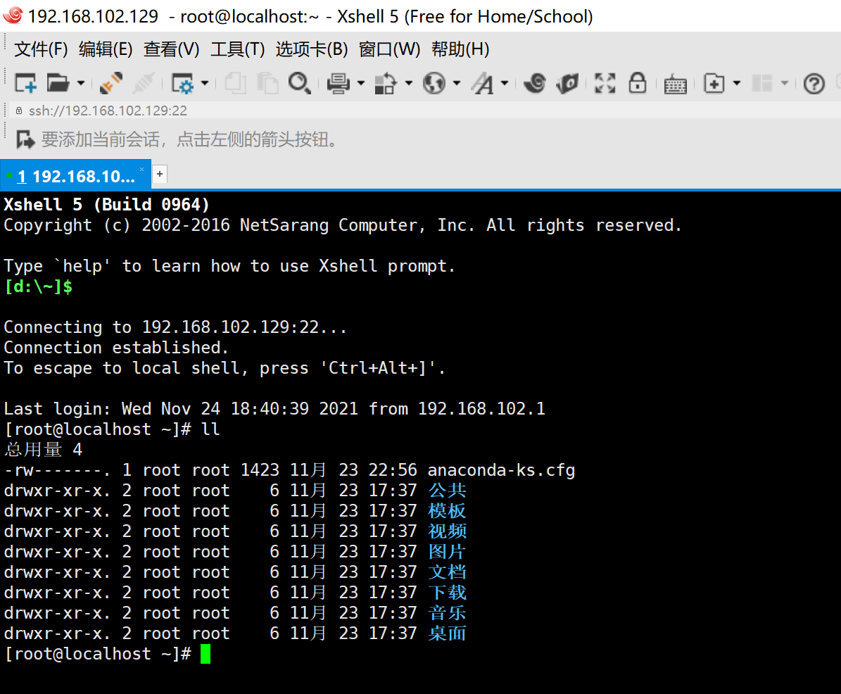Click the New Session toolbar icon
This screenshot has width=841, height=694.
pyautogui.click(x=25, y=84)
